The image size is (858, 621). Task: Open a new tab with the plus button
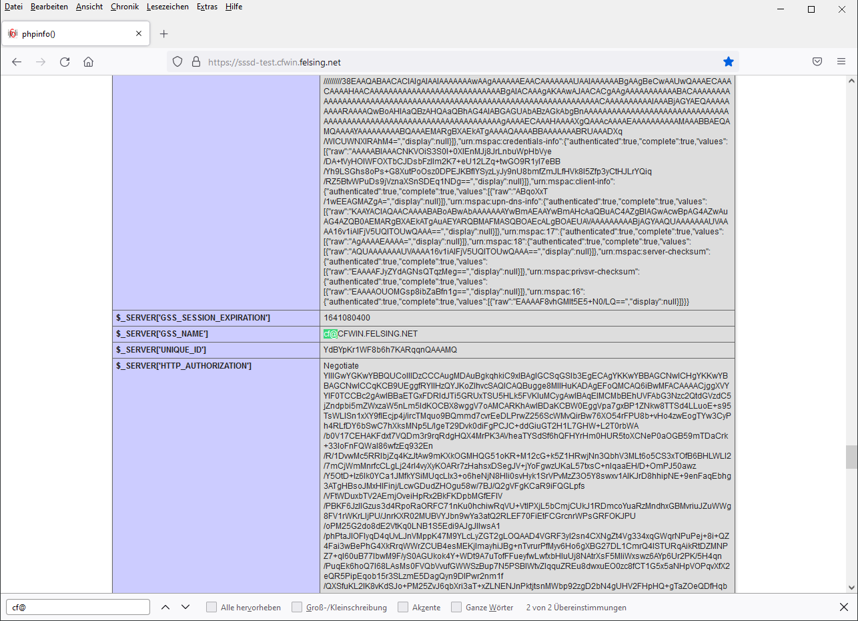pyautogui.click(x=163, y=33)
